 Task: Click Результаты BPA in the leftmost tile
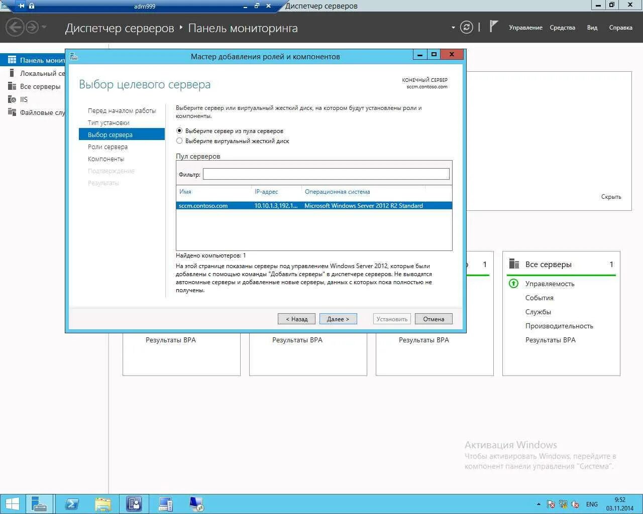pyautogui.click(x=171, y=340)
